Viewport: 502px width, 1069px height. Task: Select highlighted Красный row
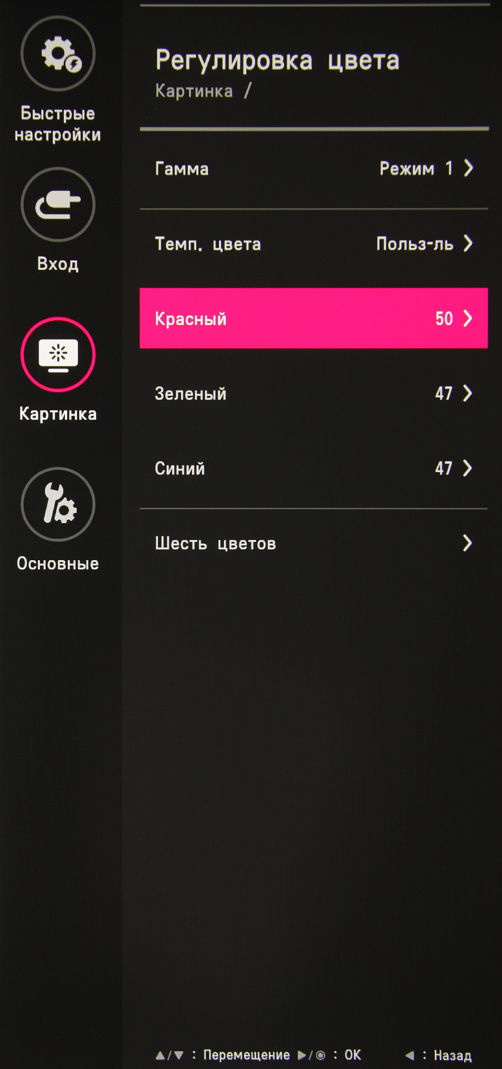click(314, 318)
